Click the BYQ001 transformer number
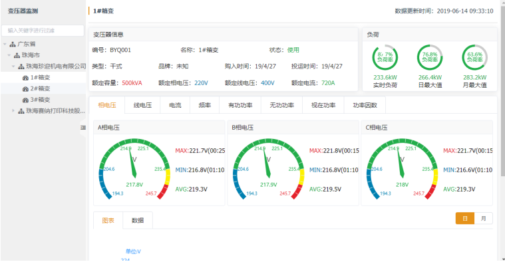This screenshot has width=505, height=262. (120, 50)
